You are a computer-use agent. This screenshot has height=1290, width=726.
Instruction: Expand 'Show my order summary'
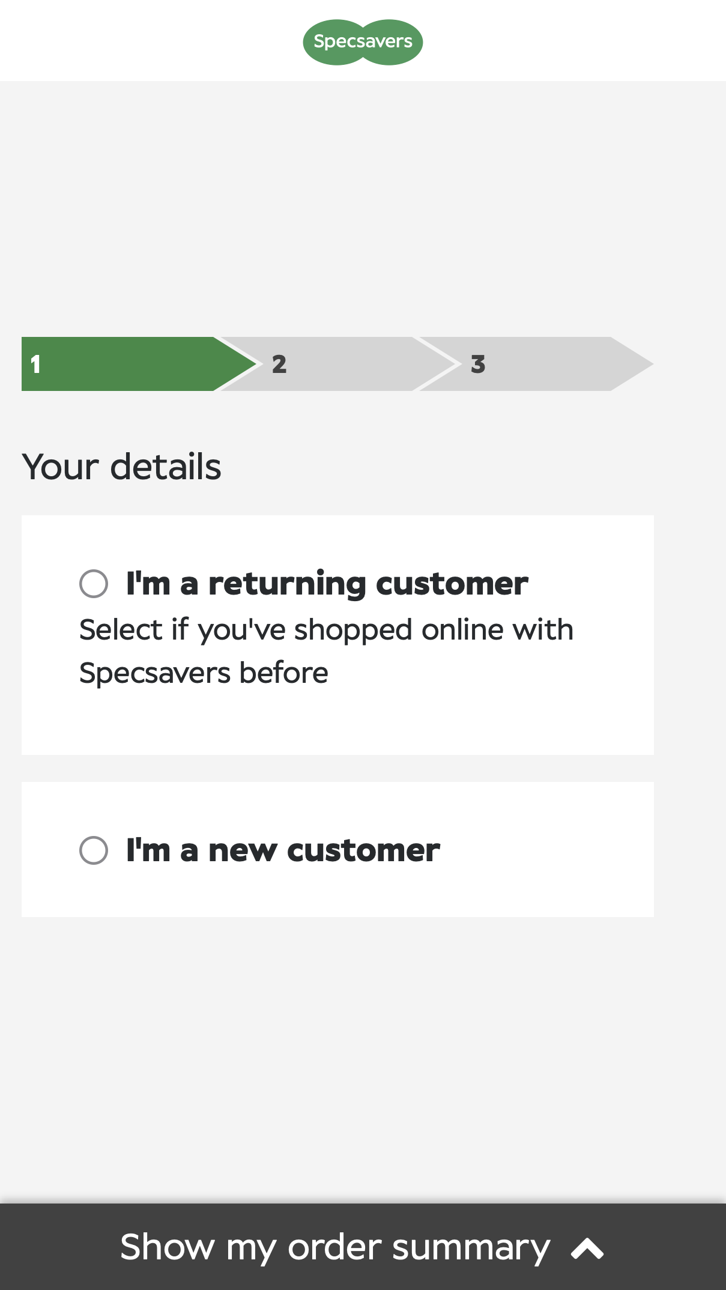tap(334, 1247)
